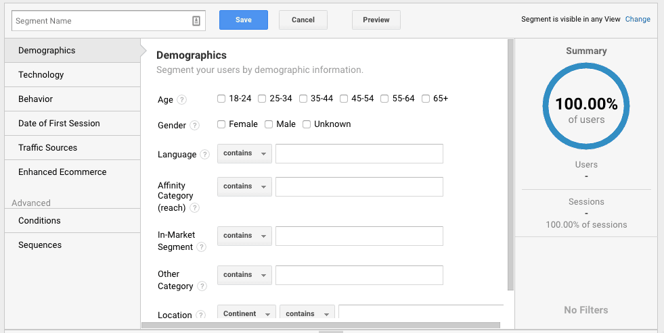Click the Language help question mark icon

[x=205, y=155]
